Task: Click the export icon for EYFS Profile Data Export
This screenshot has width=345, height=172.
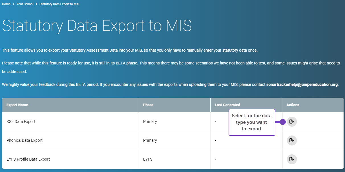Action: 292,159
